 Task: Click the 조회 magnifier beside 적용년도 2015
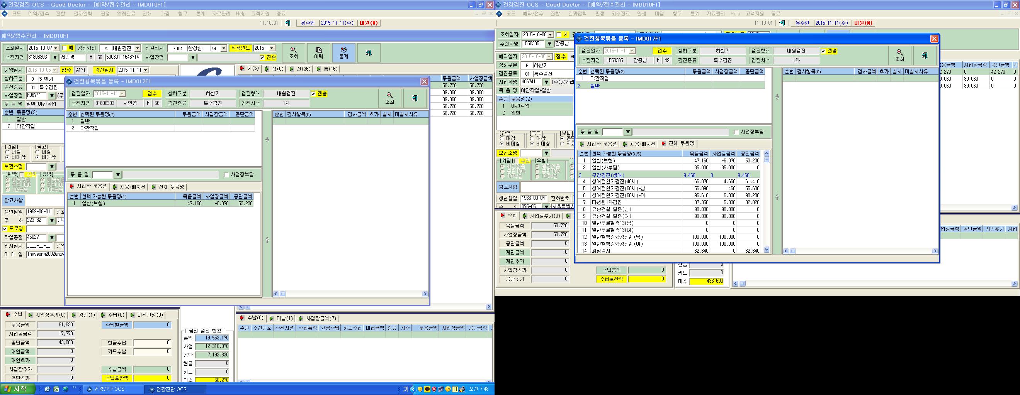(293, 52)
